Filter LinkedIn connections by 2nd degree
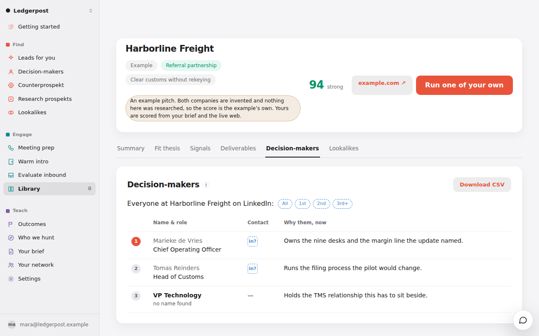 [321, 204]
